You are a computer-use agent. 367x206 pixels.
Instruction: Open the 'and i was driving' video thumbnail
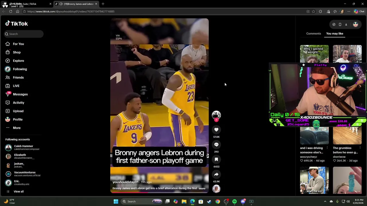coord(314,136)
